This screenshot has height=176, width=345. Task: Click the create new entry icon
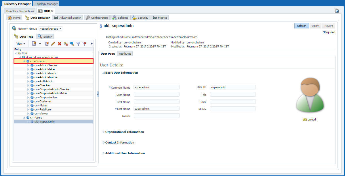(34, 43)
